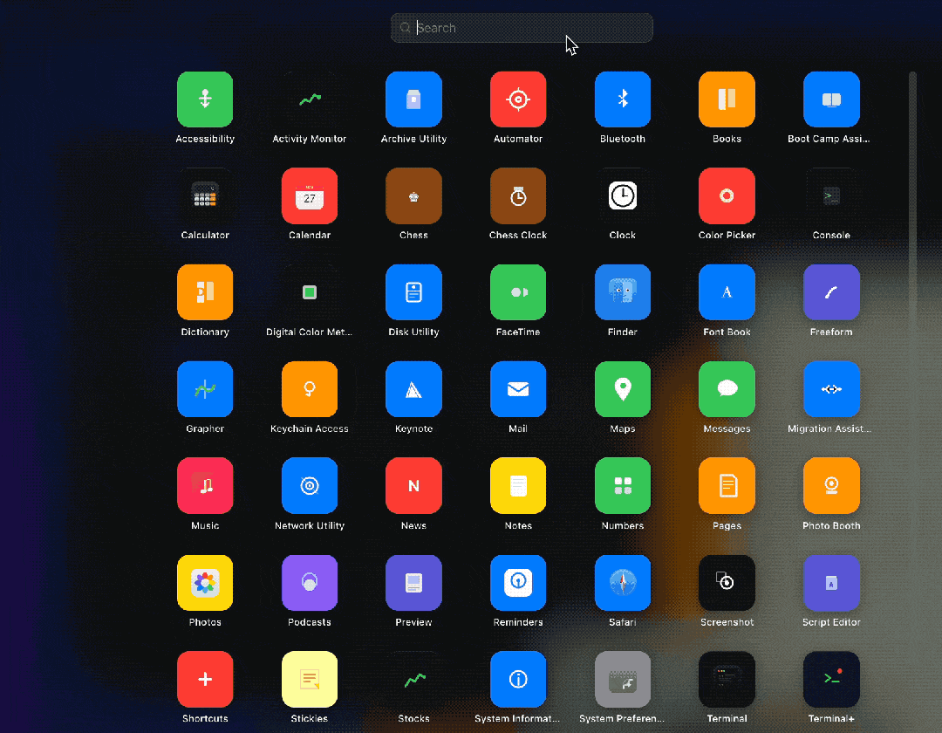The width and height of the screenshot is (942, 733).
Task: Open the Music app
Action: 205,486
